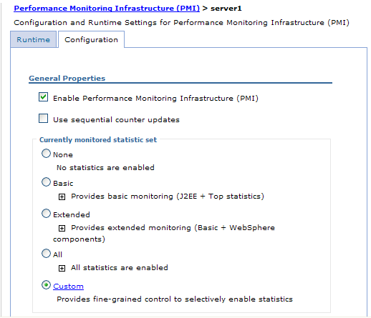This screenshot has height=318, width=371.
Task: Expand the All statistics plus icon
Action: point(62,268)
